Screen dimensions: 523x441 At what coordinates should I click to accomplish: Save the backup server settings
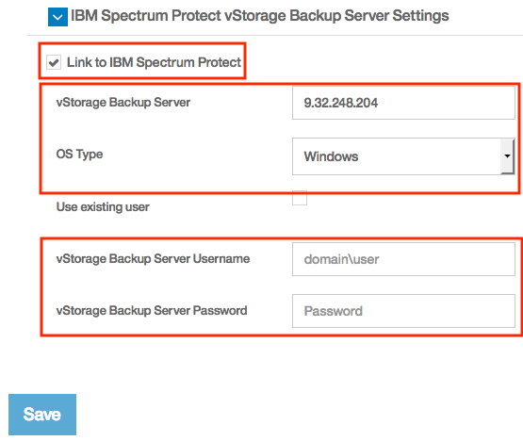point(42,415)
